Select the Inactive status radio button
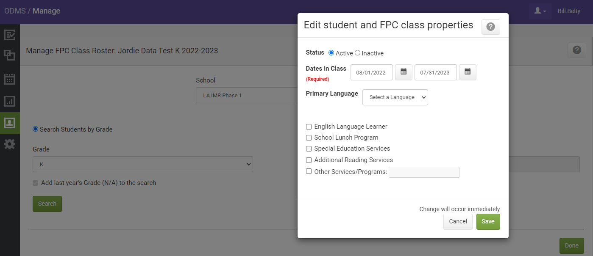 (x=357, y=53)
